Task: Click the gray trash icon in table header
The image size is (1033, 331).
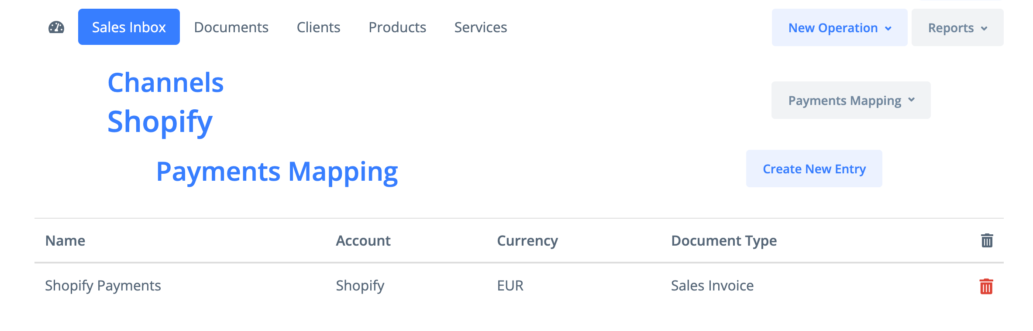Action: (x=987, y=240)
